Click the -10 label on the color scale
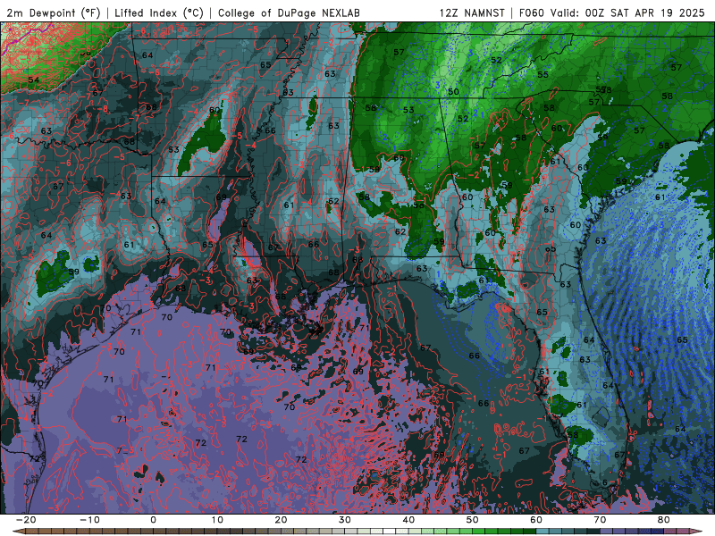The width and height of the screenshot is (715, 536). tap(89, 520)
